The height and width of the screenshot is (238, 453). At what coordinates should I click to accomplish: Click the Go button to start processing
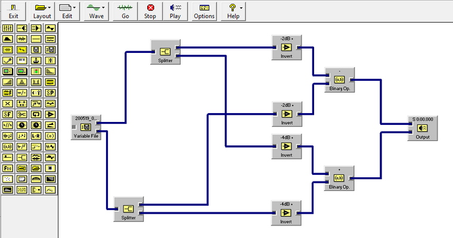pos(125,11)
